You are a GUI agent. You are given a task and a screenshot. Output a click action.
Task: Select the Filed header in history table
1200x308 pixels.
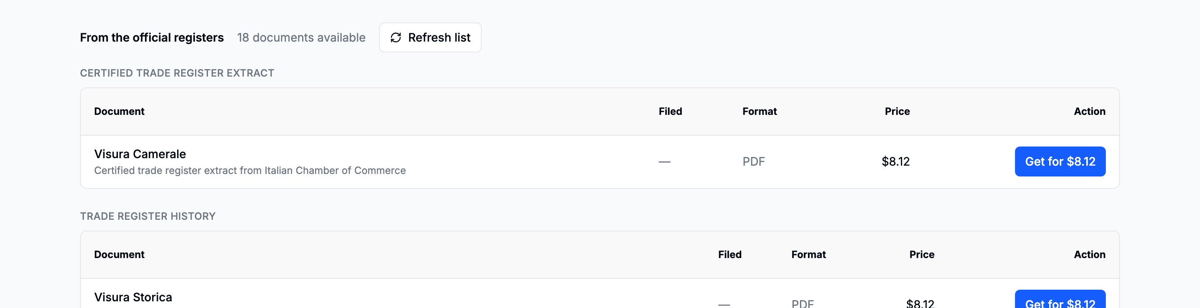730,254
